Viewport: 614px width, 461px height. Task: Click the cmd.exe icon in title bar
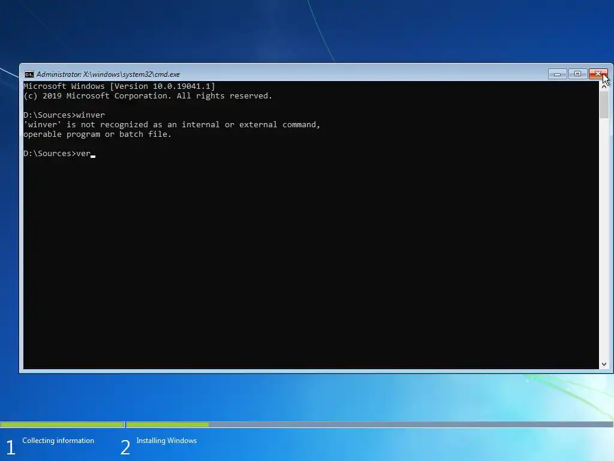(29, 74)
